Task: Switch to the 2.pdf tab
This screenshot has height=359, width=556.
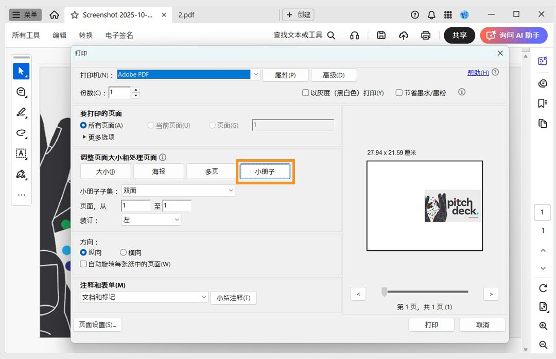Action: click(x=186, y=14)
